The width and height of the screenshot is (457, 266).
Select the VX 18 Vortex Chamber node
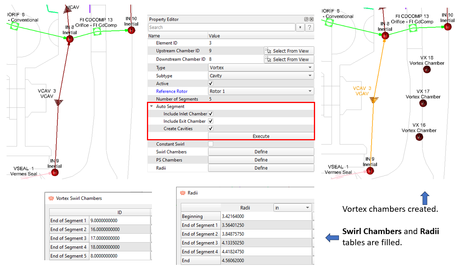(x=427, y=69)
